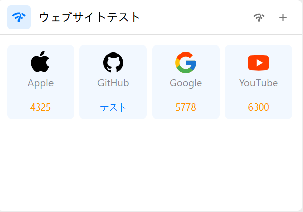Retest Google by clicking its 5778 latency
This screenshot has height=212, width=303.
pos(186,107)
